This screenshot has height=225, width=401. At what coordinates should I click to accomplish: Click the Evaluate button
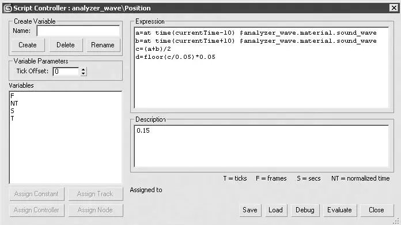tap(339, 210)
